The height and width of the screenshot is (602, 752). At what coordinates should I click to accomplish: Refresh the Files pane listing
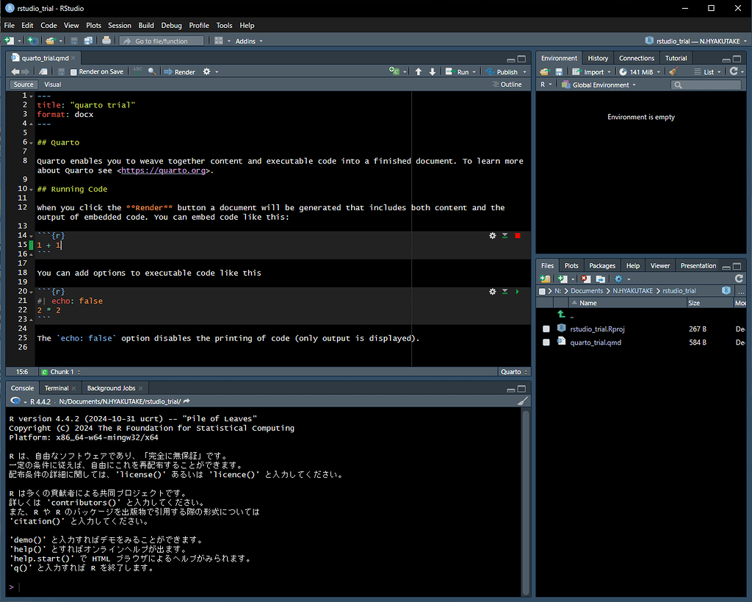click(739, 279)
